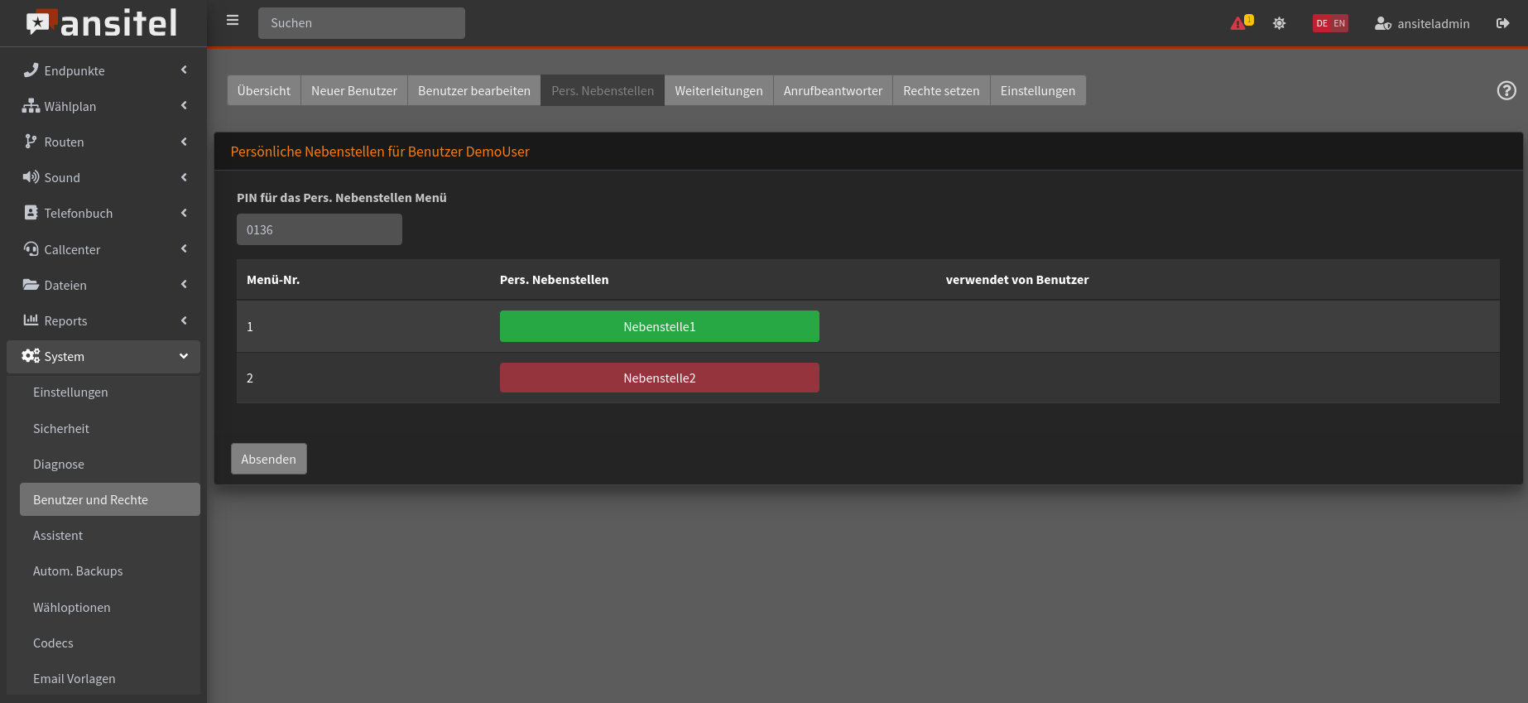Click the PIN input field showing 0136
1528x703 pixels.
[319, 229]
